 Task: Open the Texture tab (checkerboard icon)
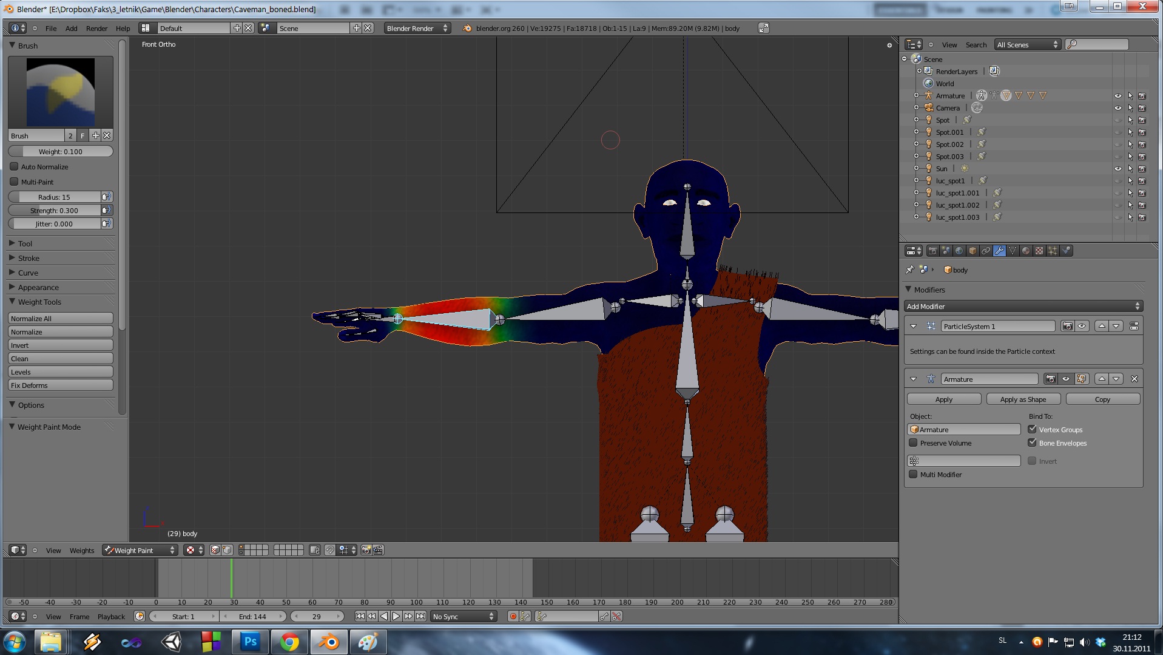[x=1039, y=251]
